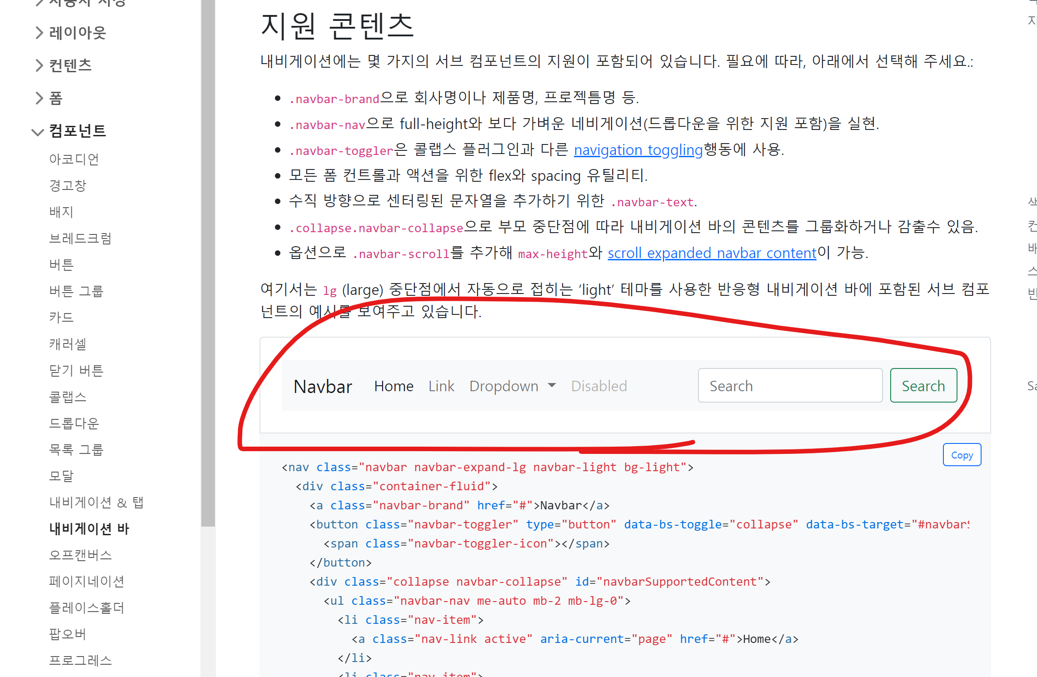The image size is (1037, 677).
Task: Select Link in the example navbar
Action: [x=441, y=386]
